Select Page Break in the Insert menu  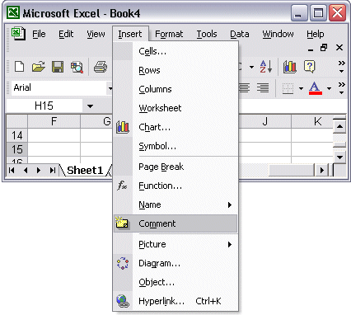(x=175, y=167)
